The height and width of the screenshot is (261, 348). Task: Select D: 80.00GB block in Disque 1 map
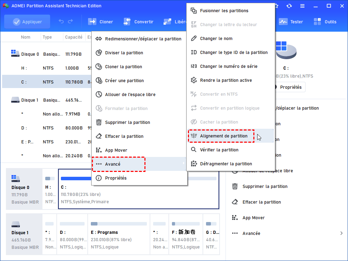tap(72, 234)
